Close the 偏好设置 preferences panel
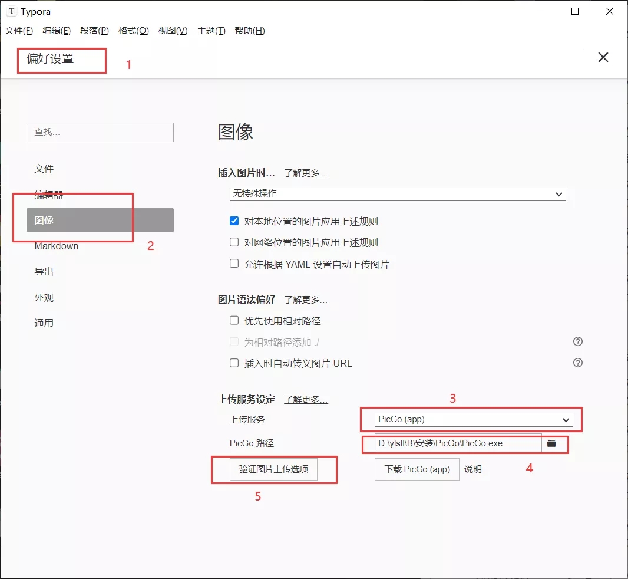628x579 pixels. pos(603,57)
